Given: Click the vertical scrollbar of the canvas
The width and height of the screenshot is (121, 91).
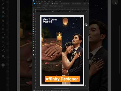Looking at the screenshot, I should (x=88, y=48).
